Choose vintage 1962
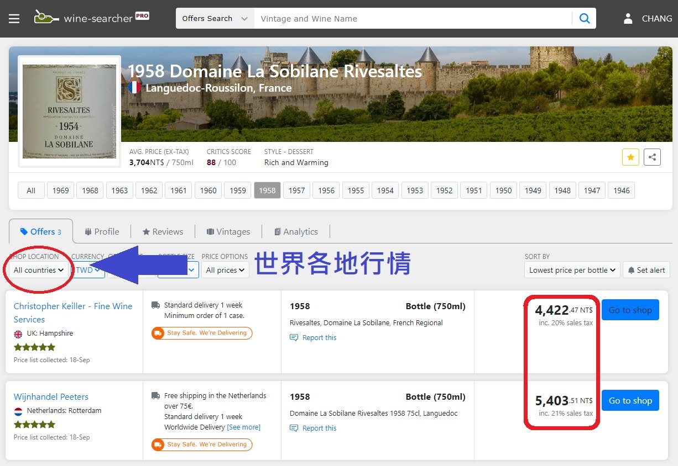Viewport: 678px width, 466px height. (149, 190)
